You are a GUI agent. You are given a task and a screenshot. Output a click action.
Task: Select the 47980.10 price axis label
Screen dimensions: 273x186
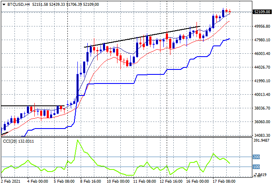tap(262, 40)
